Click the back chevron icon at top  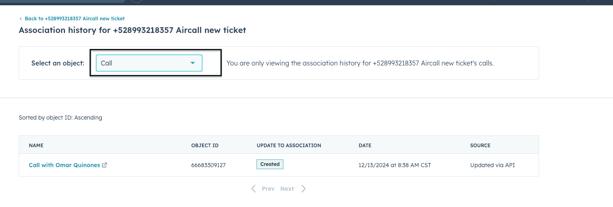coord(21,19)
